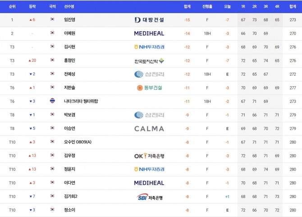Click the SBI저축은행 sponsor logo
The height and width of the screenshot is (217, 302).
click(x=149, y=197)
